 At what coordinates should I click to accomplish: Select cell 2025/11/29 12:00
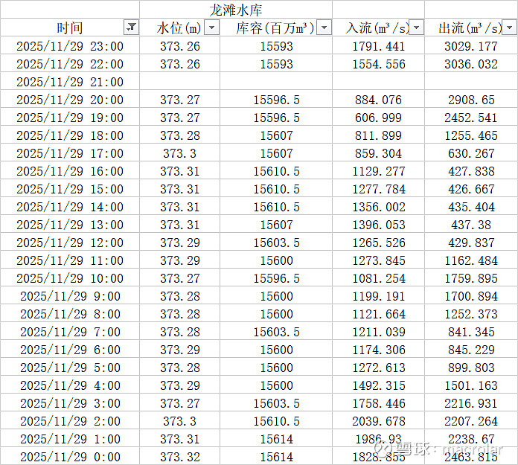click(70, 242)
